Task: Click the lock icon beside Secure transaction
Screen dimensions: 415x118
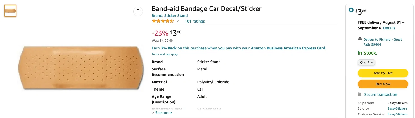Action: tap(359, 94)
